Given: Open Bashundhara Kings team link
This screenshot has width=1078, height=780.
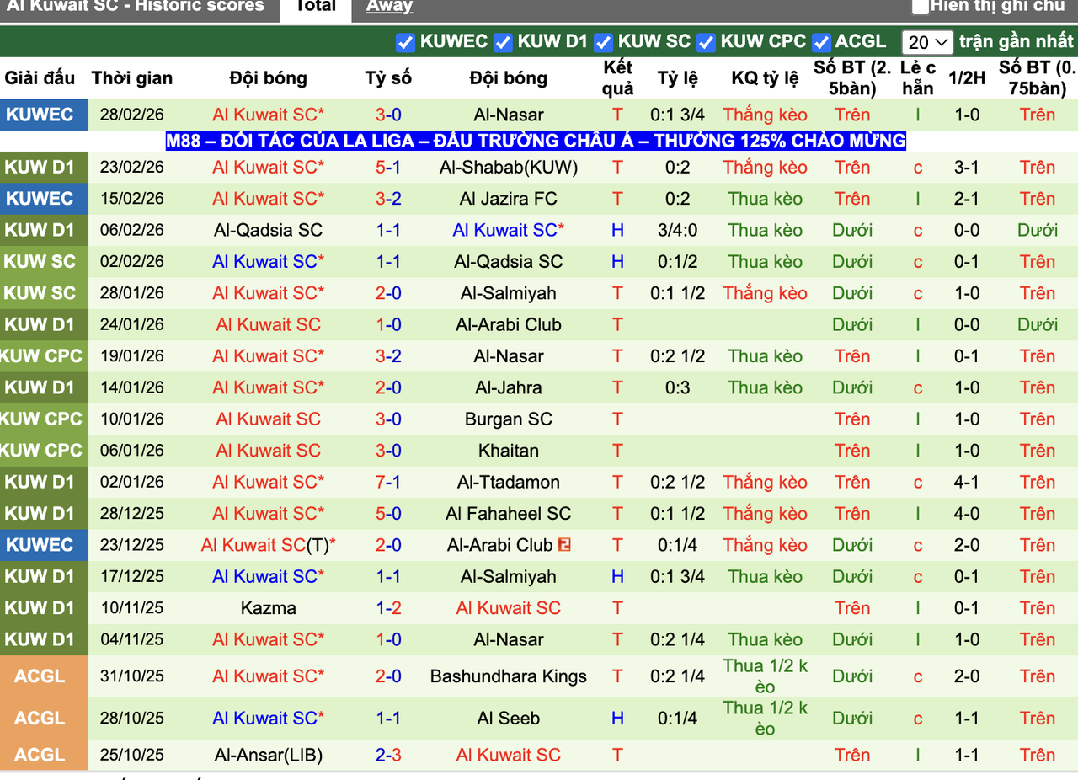Looking at the screenshot, I should click(x=509, y=676).
